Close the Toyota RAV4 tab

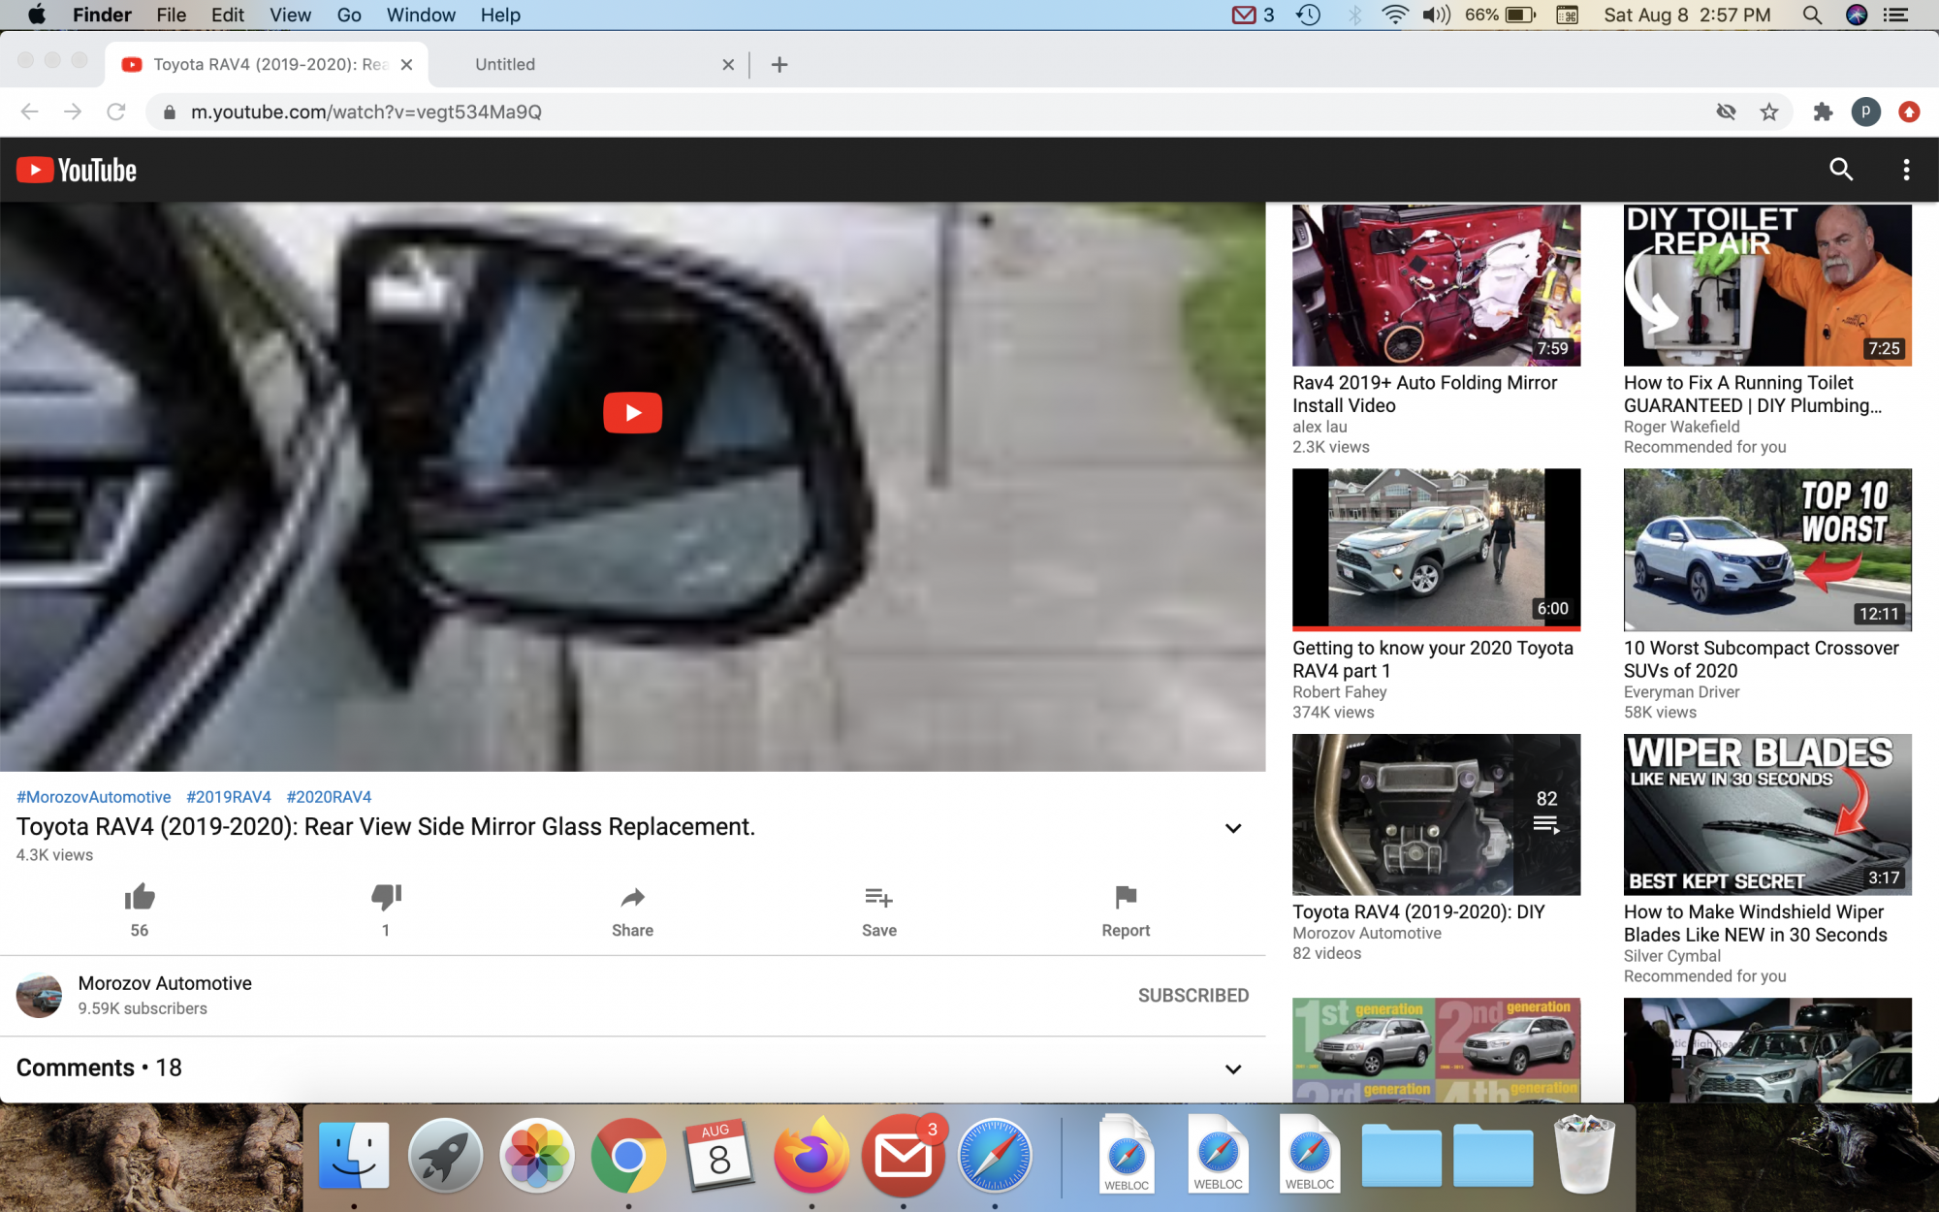[x=407, y=64]
